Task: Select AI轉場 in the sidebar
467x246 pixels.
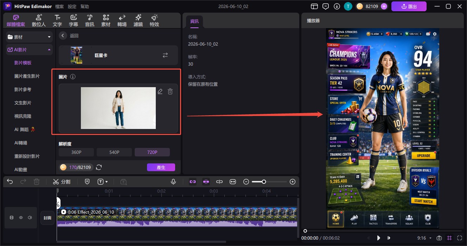Action: click(x=21, y=143)
